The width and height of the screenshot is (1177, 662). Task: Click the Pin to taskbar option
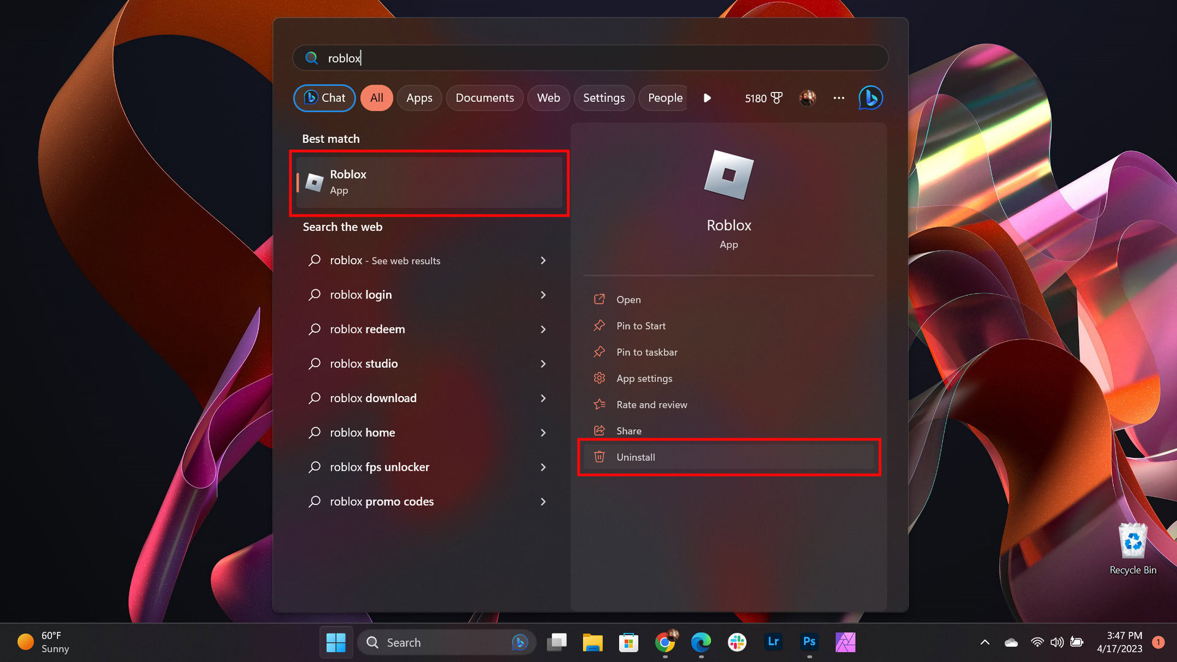coord(647,352)
